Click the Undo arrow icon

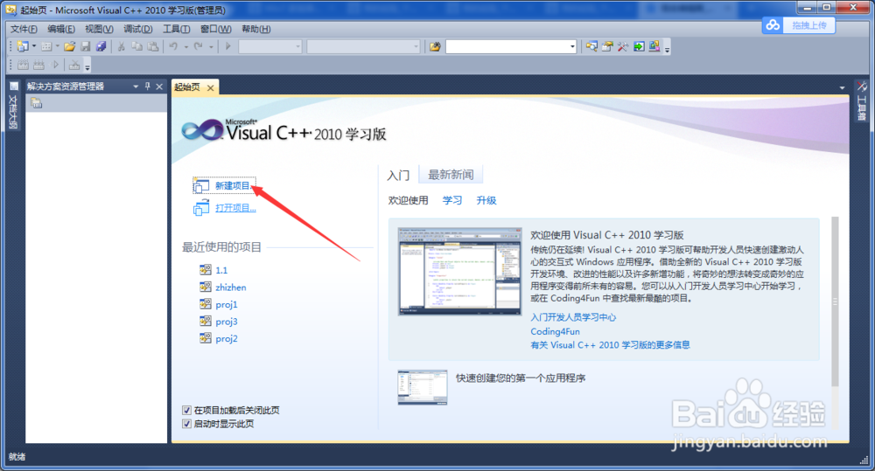click(173, 47)
